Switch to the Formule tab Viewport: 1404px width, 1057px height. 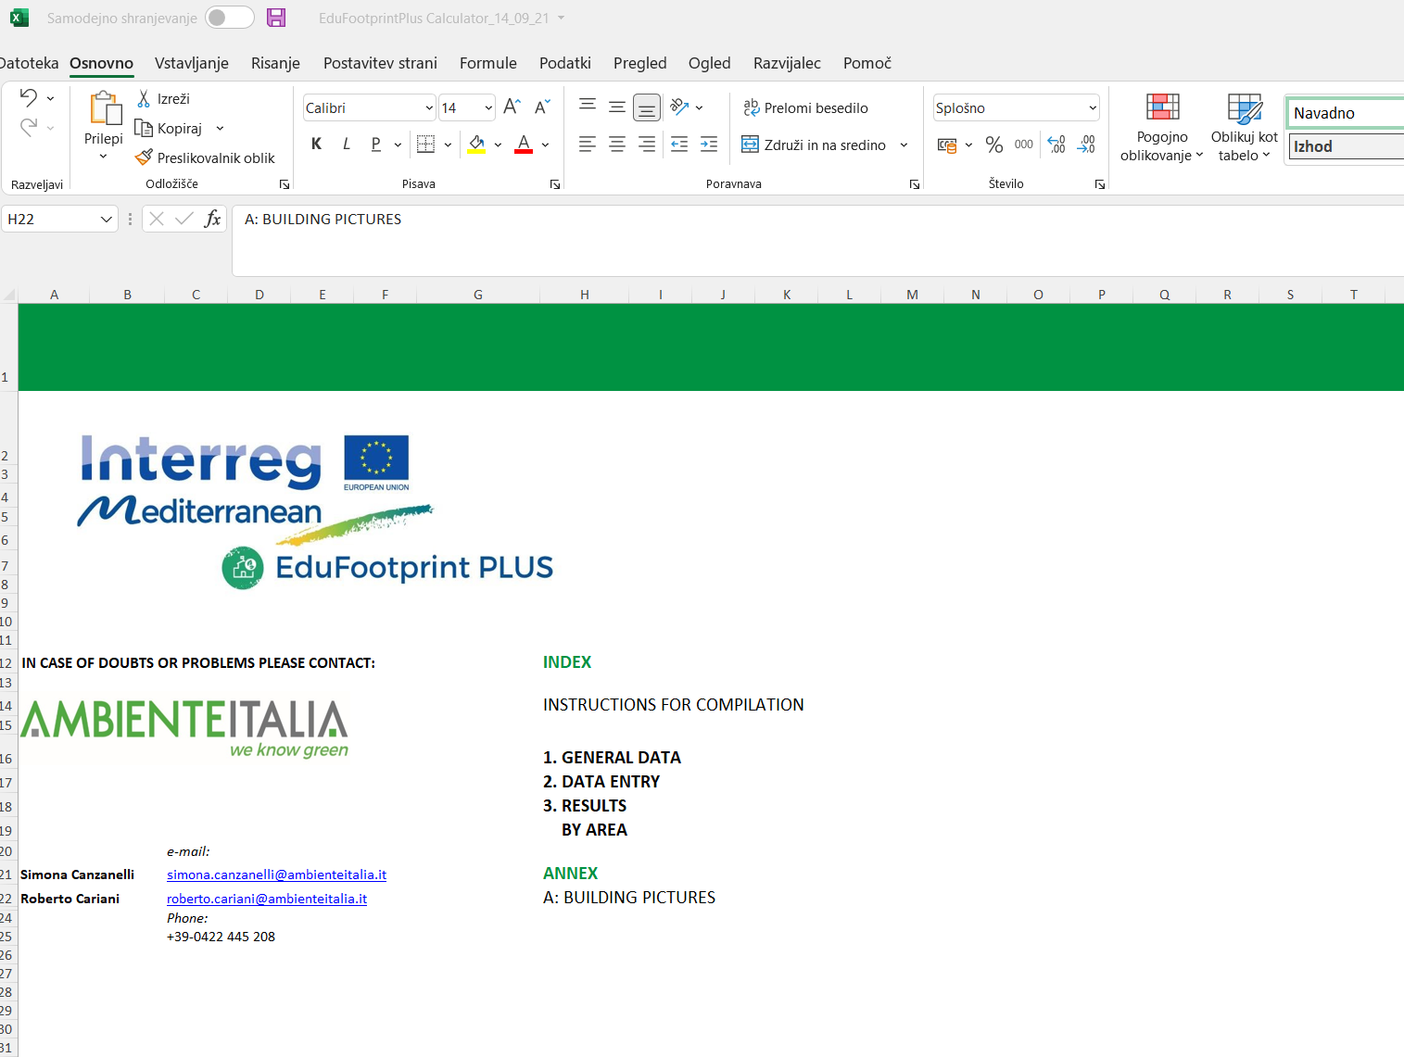(x=487, y=63)
